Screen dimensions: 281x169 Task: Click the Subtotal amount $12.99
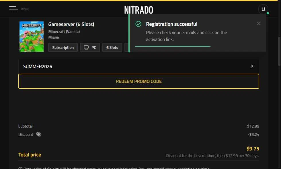pos(253,126)
